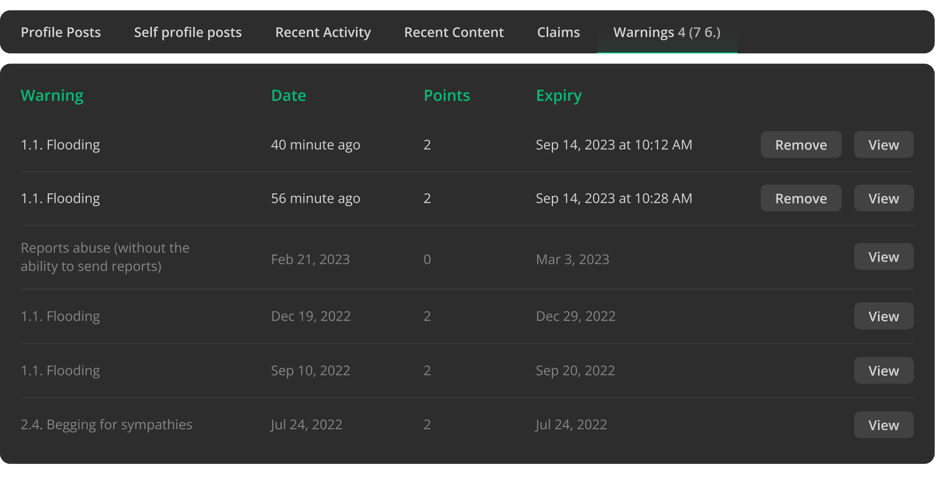
Task: Select the Recent Activity tab
Action: pyautogui.click(x=323, y=32)
